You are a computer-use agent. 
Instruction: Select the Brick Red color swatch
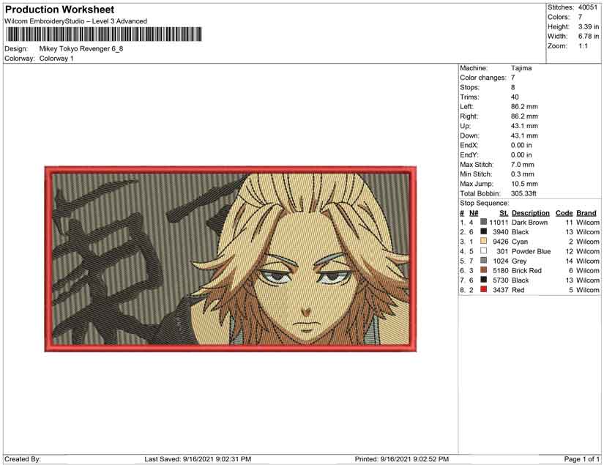click(x=483, y=270)
